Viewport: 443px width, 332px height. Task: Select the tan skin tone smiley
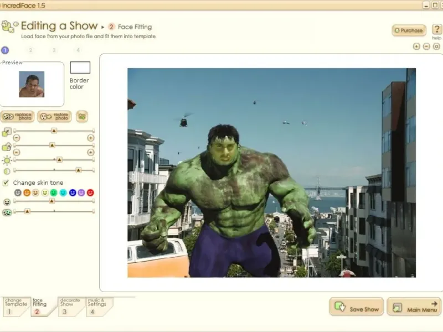(35, 193)
